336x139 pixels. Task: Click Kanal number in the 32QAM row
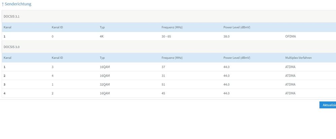pos(4,85)
